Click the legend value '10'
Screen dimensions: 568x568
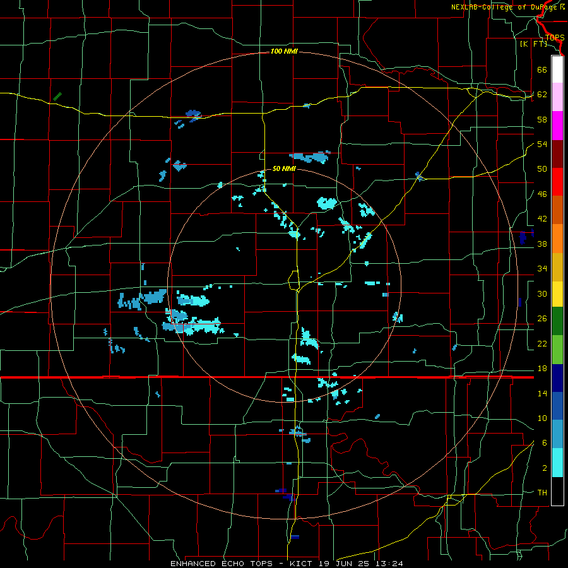(x=542, y=418)
